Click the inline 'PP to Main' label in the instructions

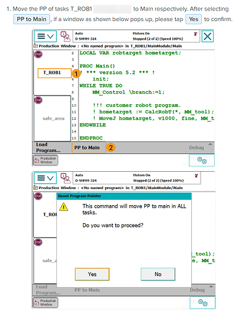tap(32, 19)
